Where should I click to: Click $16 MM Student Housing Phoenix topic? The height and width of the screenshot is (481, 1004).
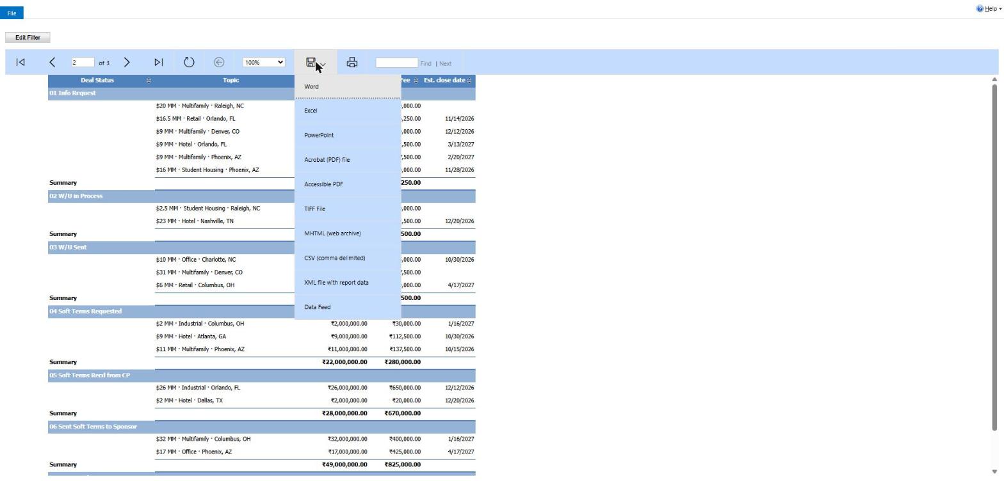coord(207,170)
